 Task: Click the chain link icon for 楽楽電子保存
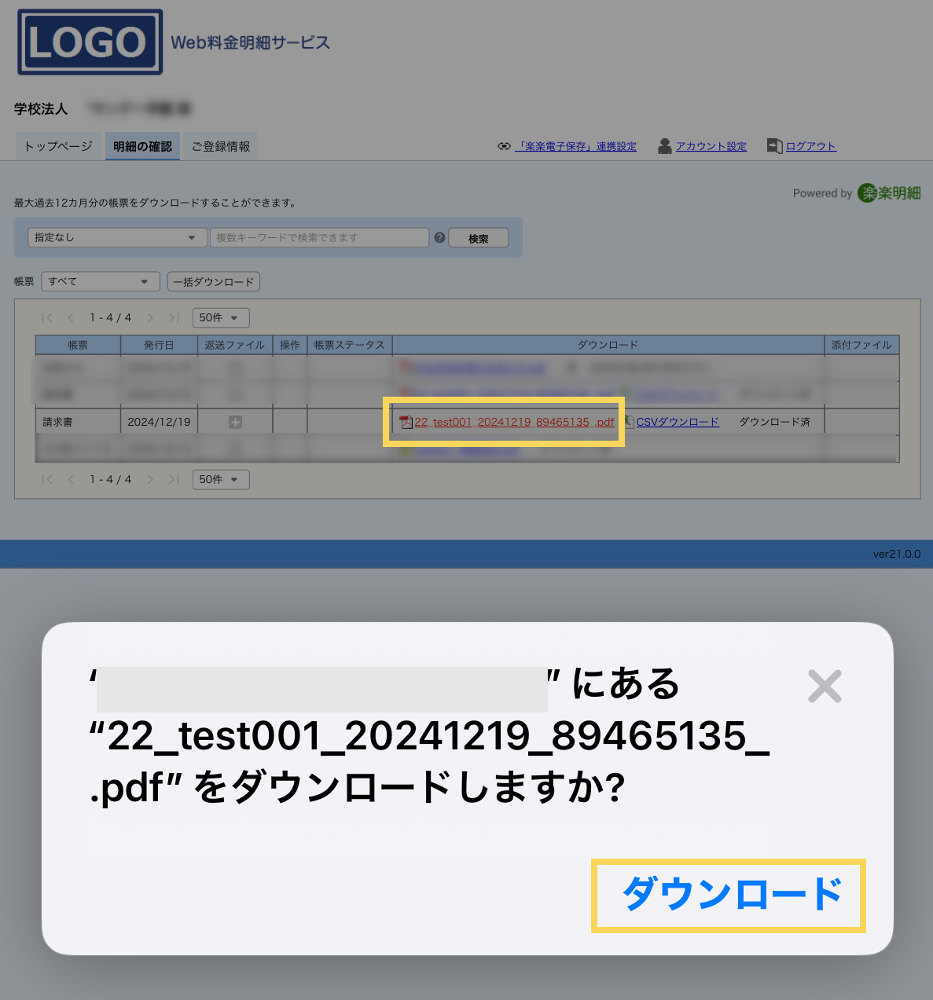(x=504, y=146)
